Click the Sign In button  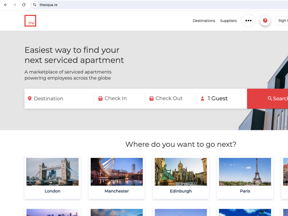tap(282, 20)
